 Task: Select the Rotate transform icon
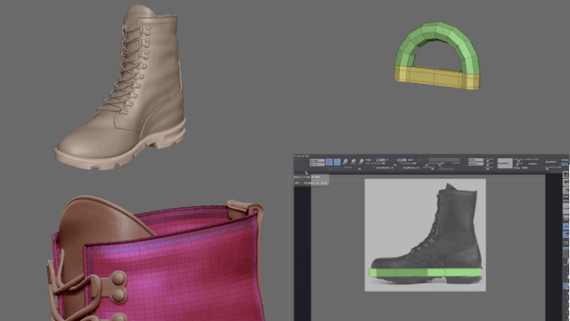click(361, 162)
